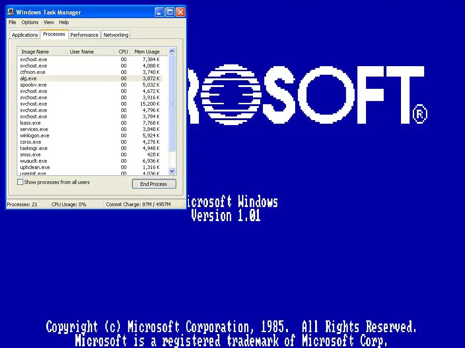The width and height of the screenshot is (465, 348).
Task: Click the process list scroll down arrow
Action: click(x=172, y=171)
